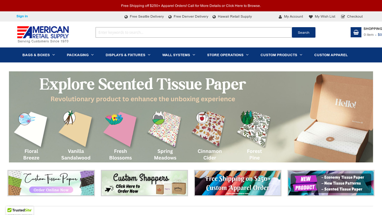Click the My Account person icon
The width and height of the screenshot is (382, 215).
(280, 17)
